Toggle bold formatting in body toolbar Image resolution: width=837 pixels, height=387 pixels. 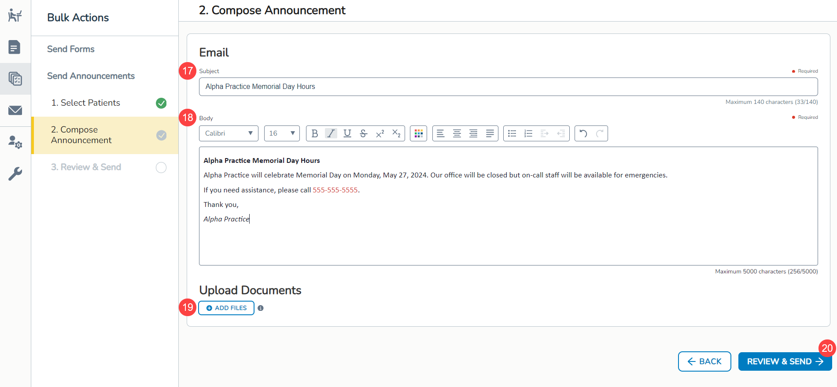314,133
